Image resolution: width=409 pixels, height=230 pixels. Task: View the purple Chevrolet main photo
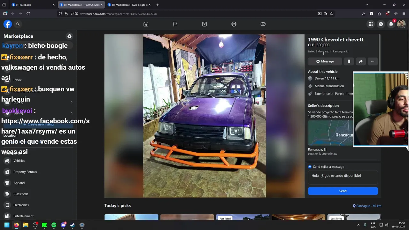click(204, 116)
